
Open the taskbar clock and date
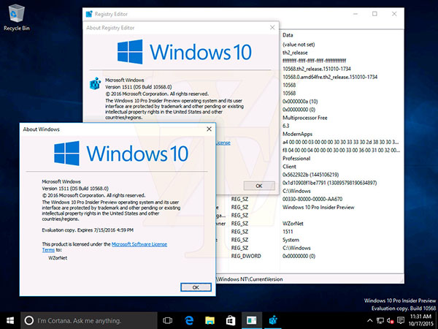[420, 320]
